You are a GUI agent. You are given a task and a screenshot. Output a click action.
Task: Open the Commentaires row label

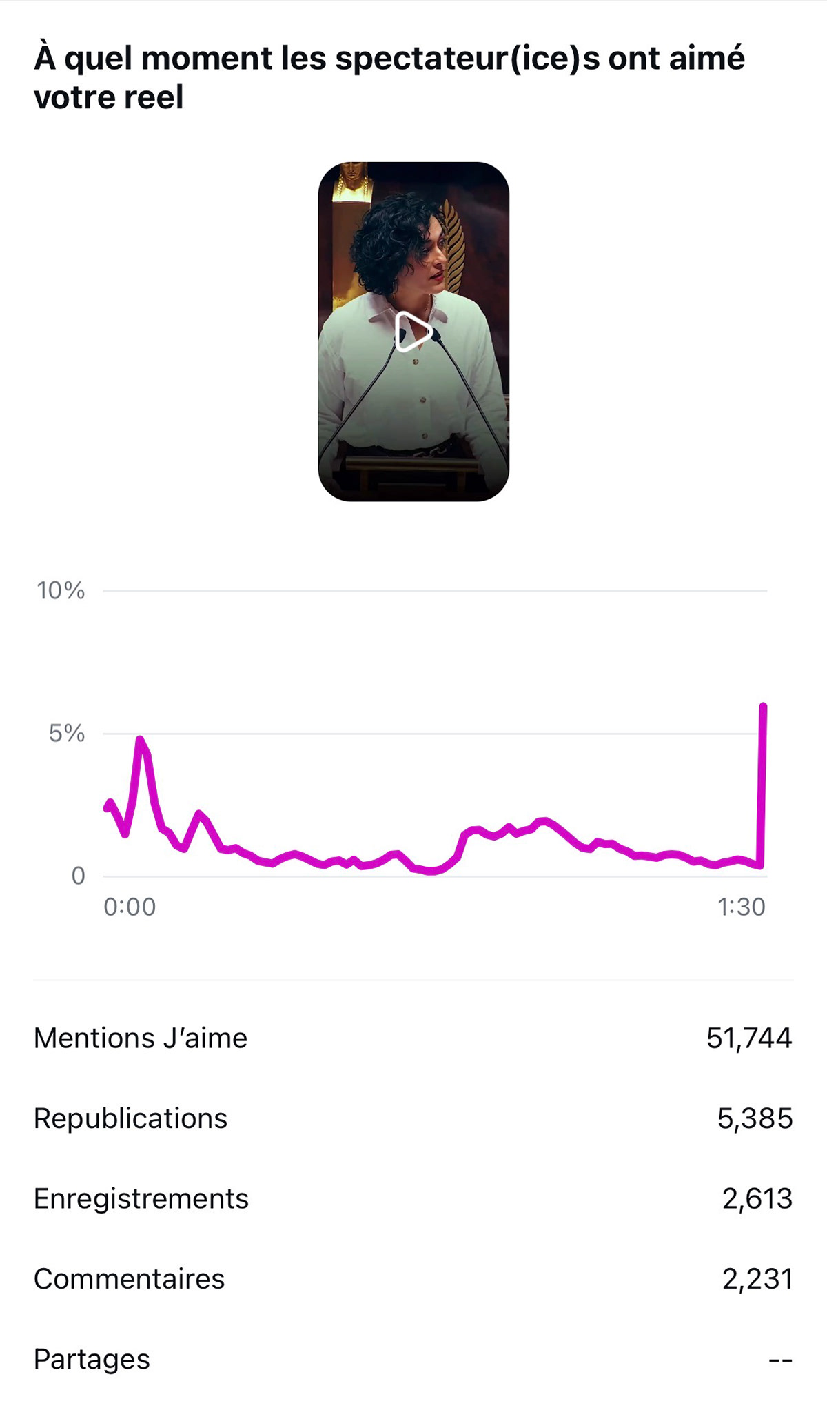click(129, 1279)
